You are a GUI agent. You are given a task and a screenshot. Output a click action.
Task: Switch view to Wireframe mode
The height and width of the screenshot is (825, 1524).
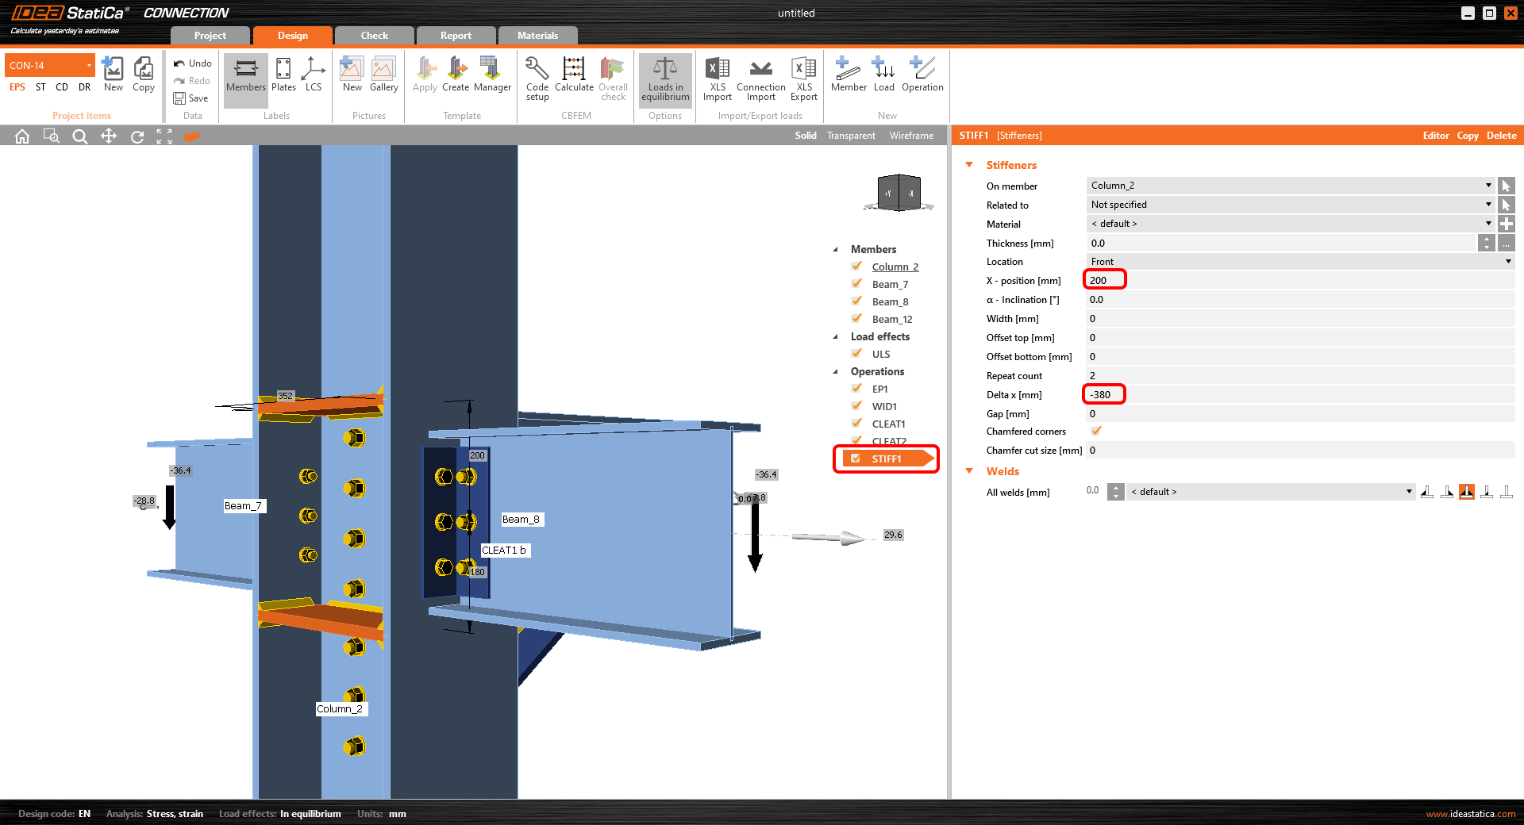tap(911, 136)
